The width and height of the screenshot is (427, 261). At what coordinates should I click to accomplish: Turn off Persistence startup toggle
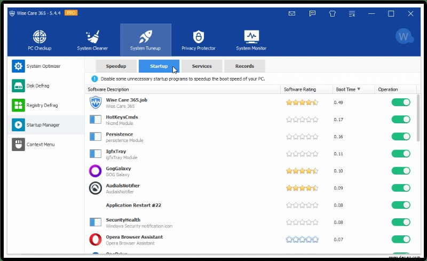tap(401, 137)
